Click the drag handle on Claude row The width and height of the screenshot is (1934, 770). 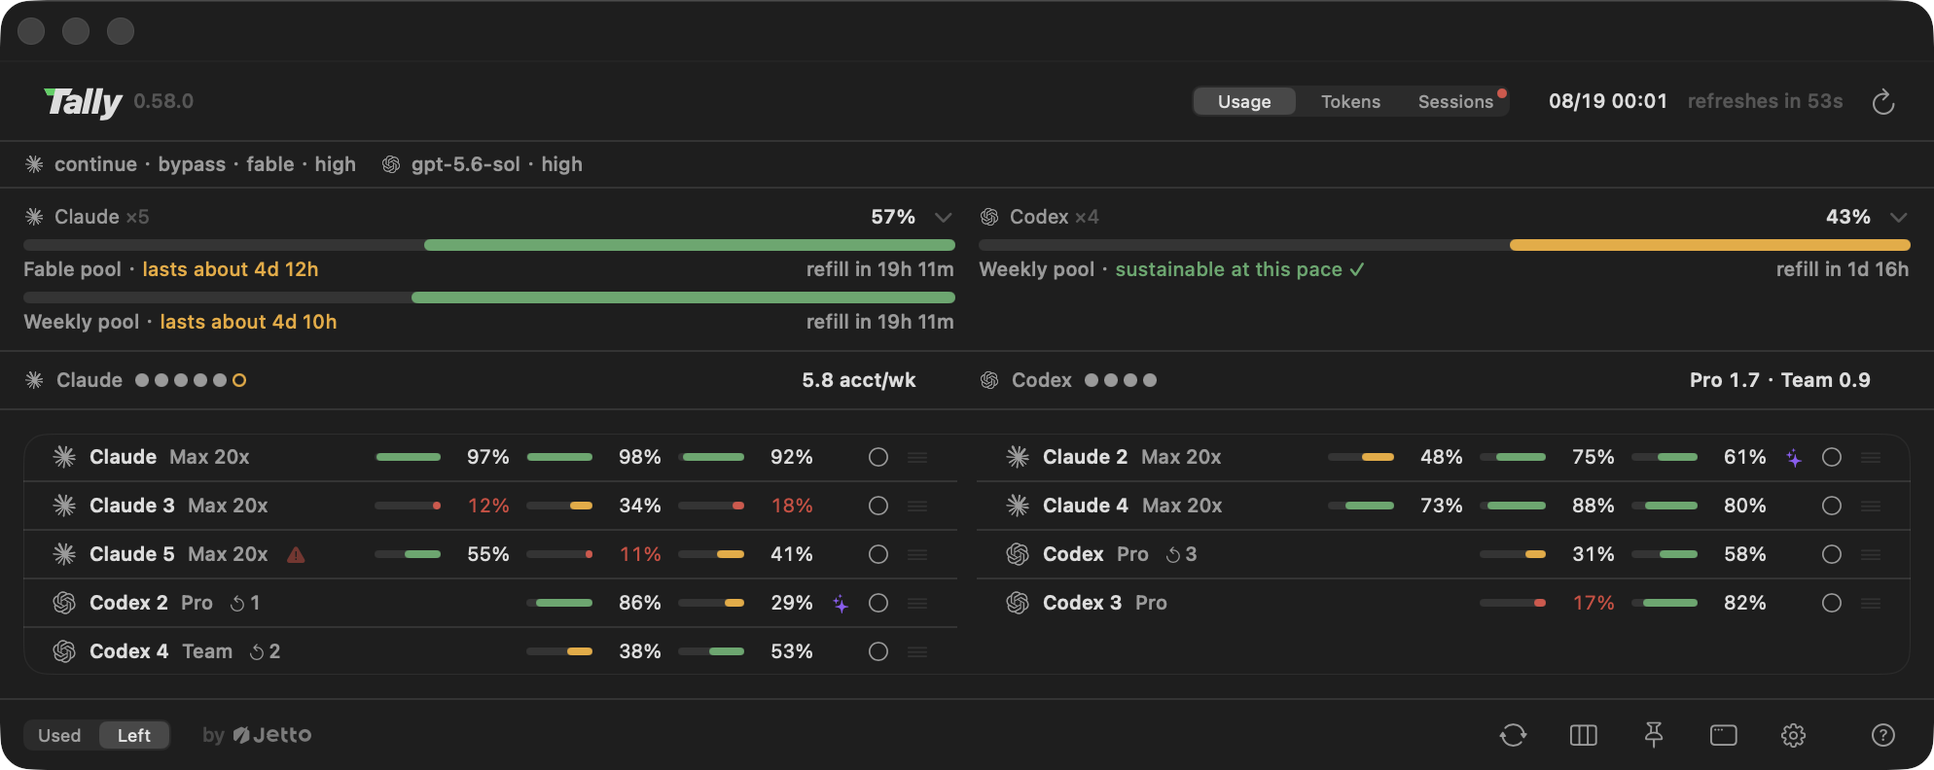point(917,457)
